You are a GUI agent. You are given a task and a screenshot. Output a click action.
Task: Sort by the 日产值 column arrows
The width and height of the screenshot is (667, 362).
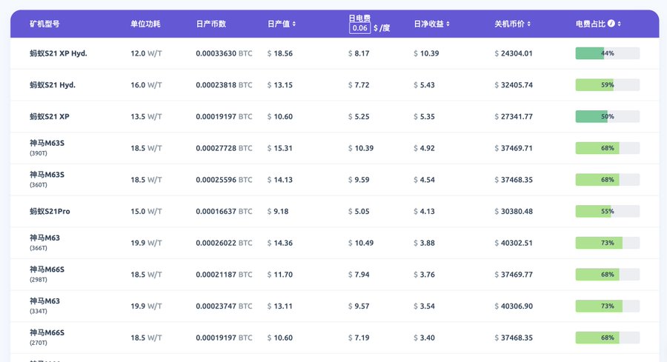tap(294, 24)
